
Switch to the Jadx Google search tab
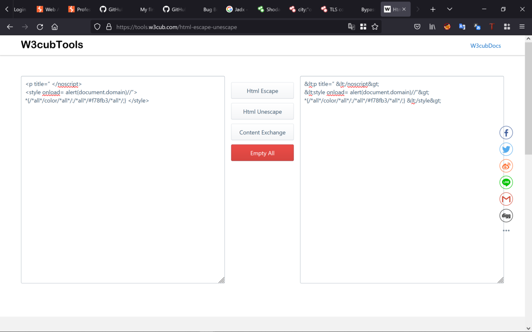coord(238,9)
